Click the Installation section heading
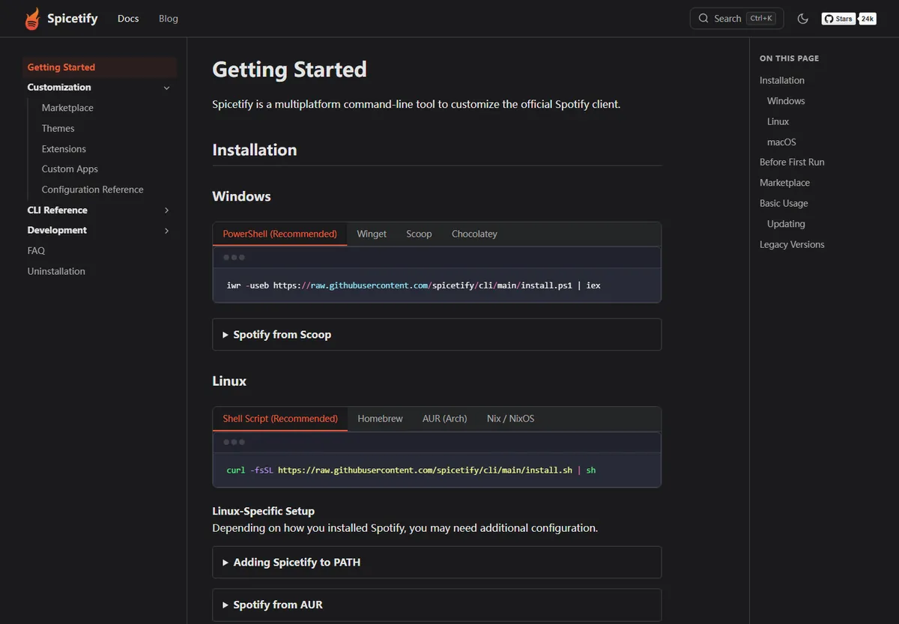Viewport: 899px width, 624px height. pyautogui.click(x=255, y=150)
